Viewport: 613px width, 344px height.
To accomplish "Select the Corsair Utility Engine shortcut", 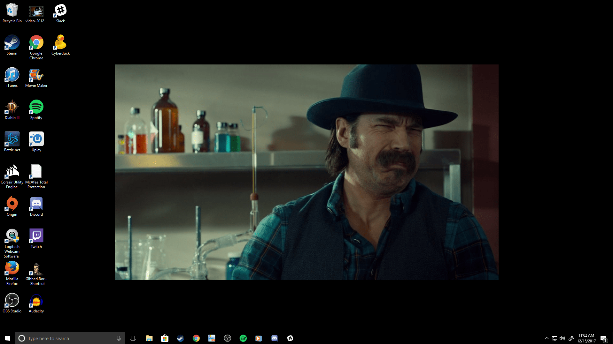I will pos(12,176).
